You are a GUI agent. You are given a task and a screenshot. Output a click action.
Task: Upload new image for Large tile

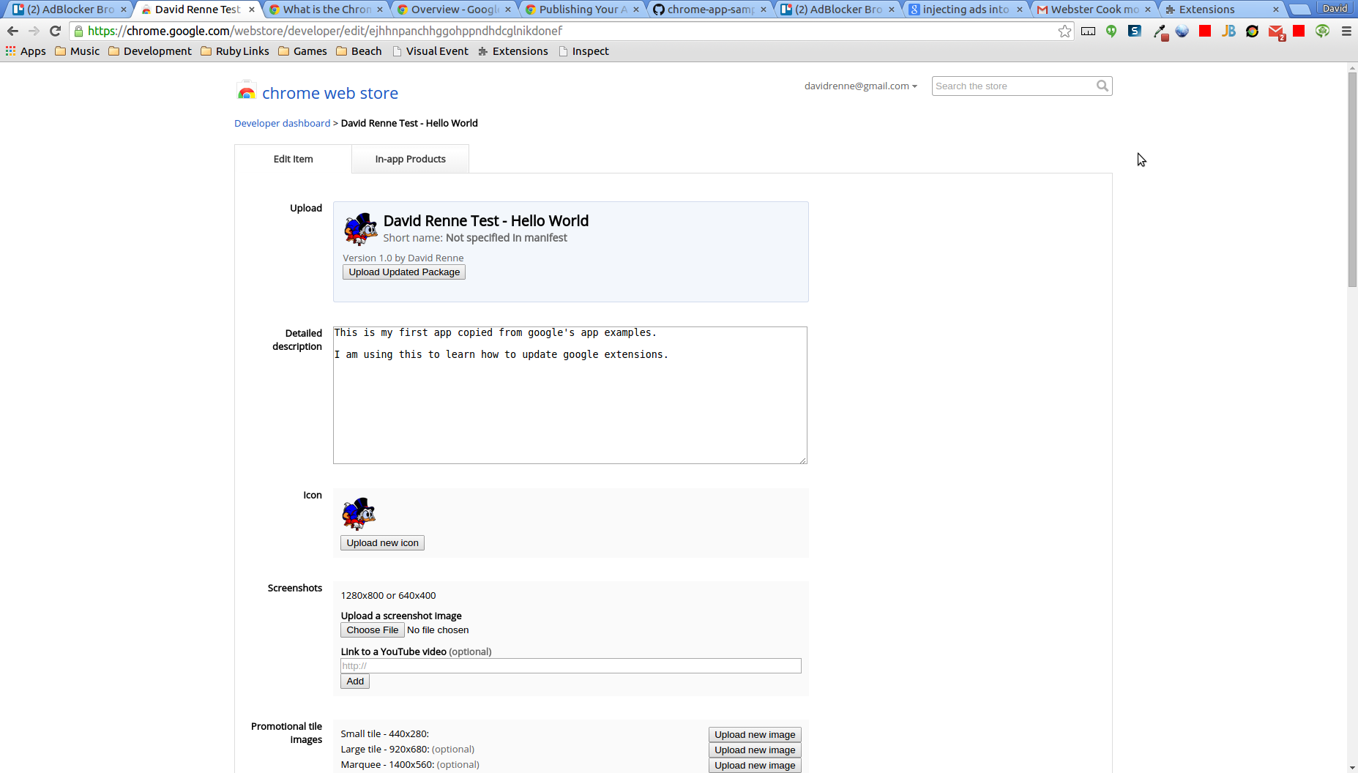pos(755,750)
